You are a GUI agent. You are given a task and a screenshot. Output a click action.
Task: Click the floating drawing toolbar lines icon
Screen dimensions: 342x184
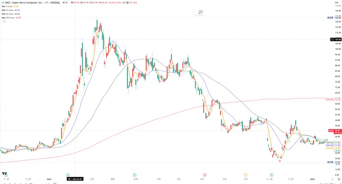click(201, 12)
